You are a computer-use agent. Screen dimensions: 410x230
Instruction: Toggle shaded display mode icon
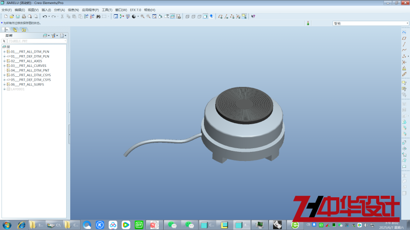tap(206, 16)
